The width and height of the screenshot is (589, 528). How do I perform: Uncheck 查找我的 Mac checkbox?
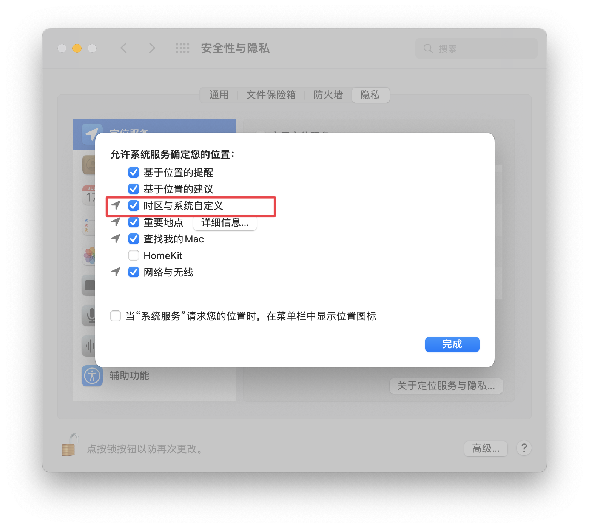tap(134, 239)
